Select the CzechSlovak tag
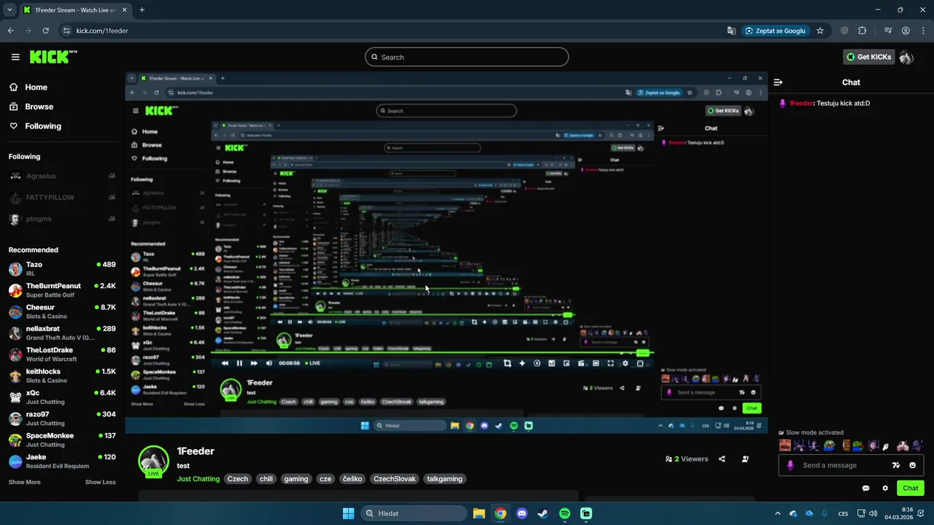 395,479
